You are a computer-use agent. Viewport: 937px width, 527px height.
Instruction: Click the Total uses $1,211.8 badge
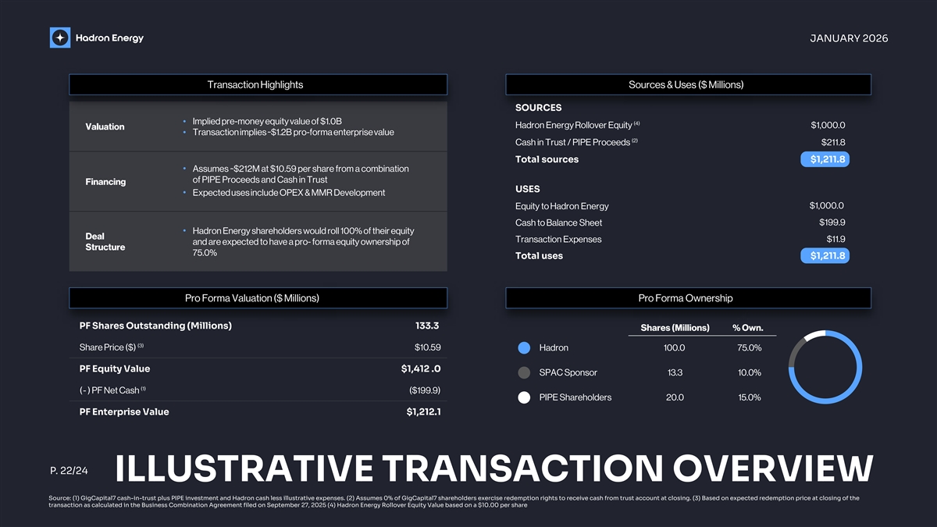(x=825, y=256)
